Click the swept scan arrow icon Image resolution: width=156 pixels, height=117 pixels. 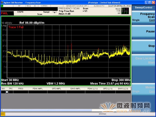55,12
